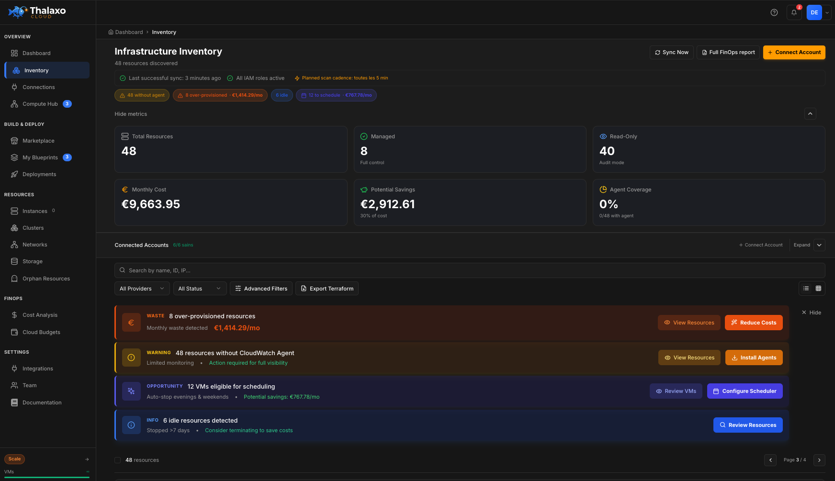This screenshot has width=835, height=481.
Task: Click the WARNING alert exclamation icon
Action: coord(131,358)
